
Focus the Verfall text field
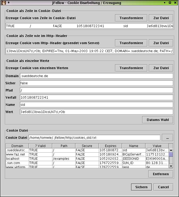click(96, 98)
